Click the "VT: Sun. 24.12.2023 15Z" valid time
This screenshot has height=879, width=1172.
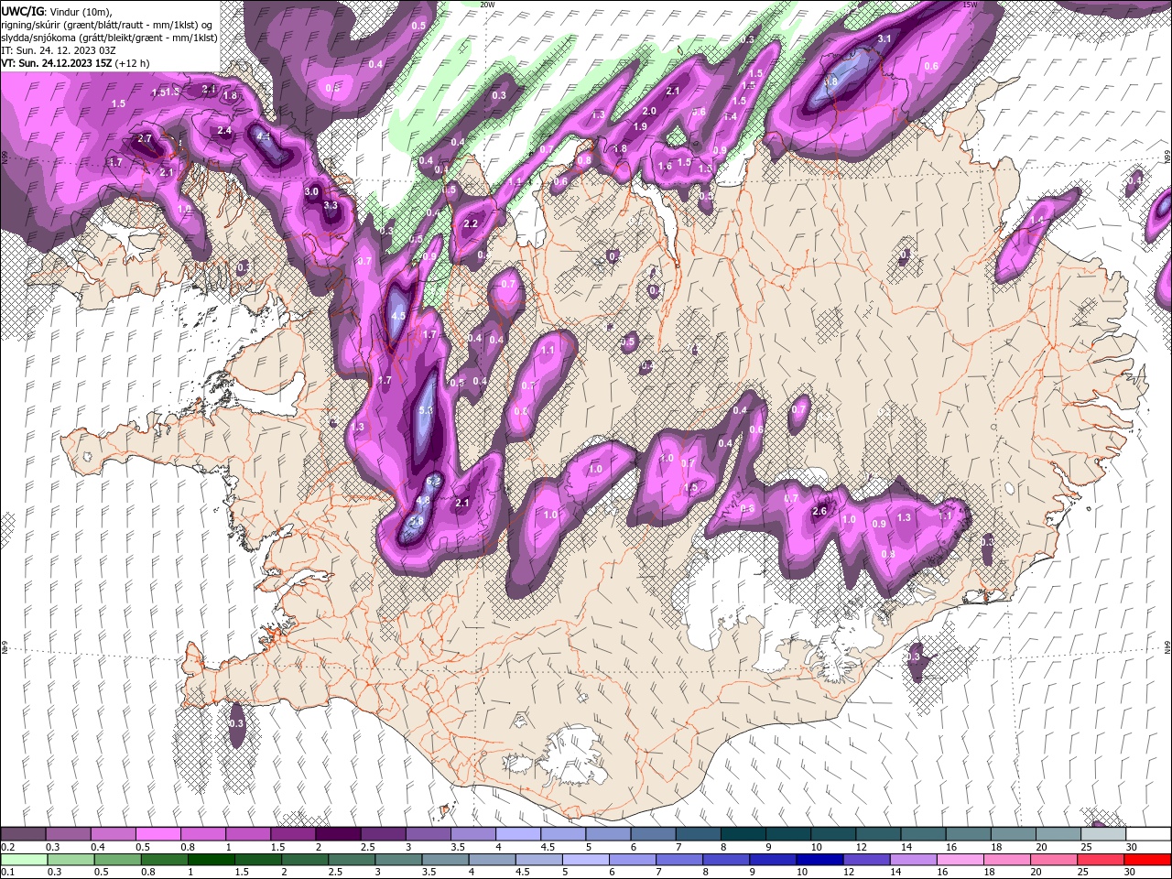coord(55,63)
